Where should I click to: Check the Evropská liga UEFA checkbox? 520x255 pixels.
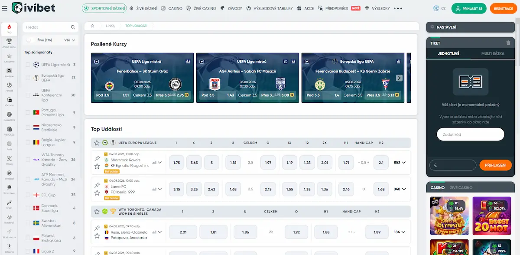click(28, 78)
